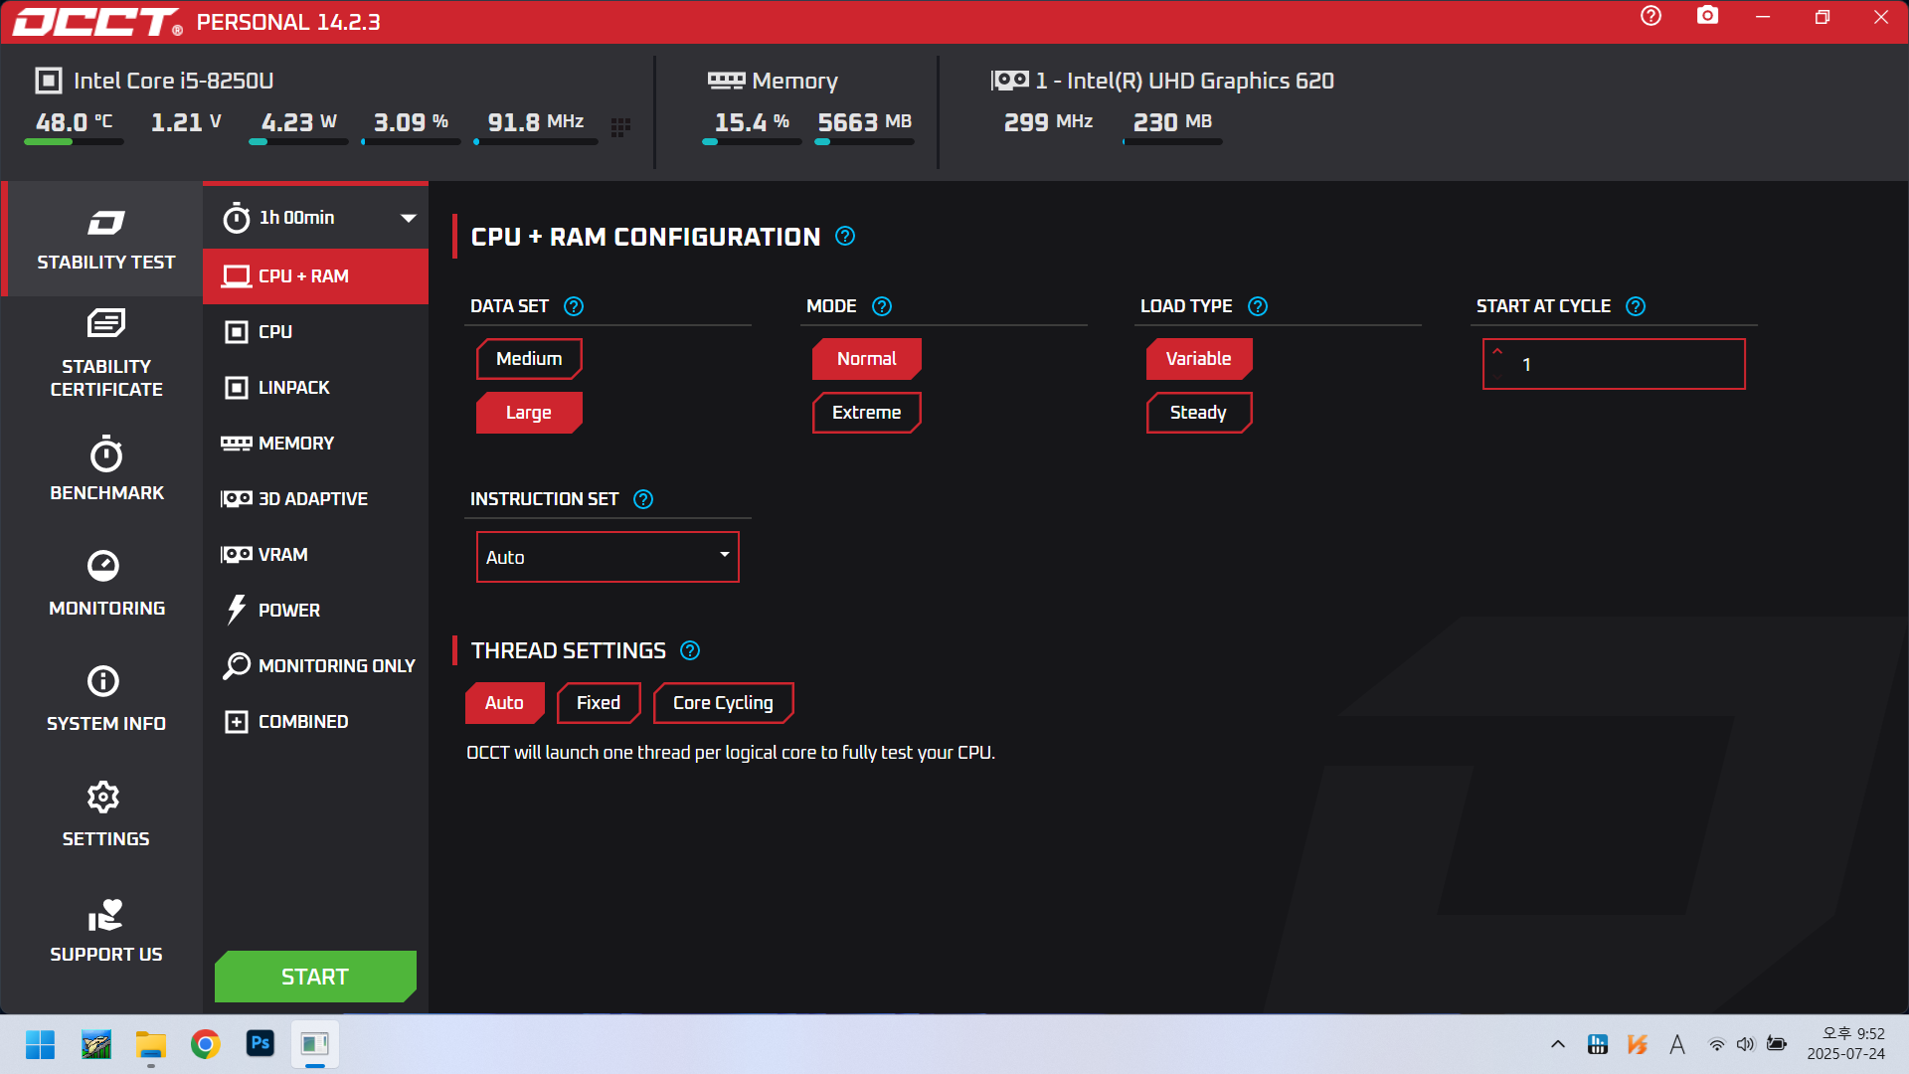Click the Memory header icon
The width and height of the screenshot is (1909, 1074).
[x=726, y=81]
